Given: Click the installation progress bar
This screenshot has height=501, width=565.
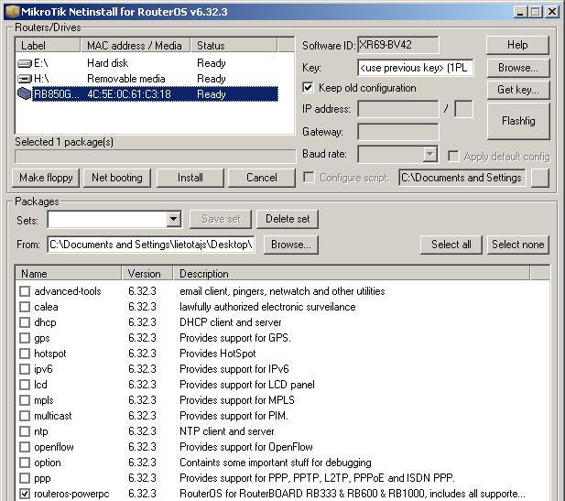Looking at the screenshot, I should point(156,157).
